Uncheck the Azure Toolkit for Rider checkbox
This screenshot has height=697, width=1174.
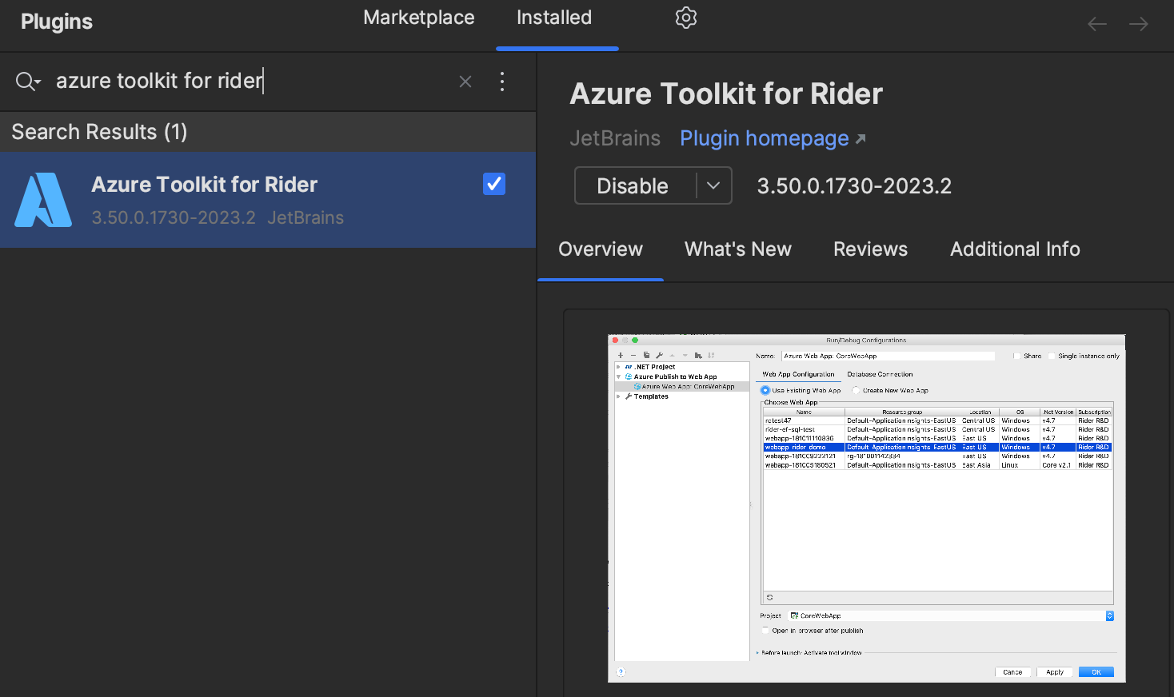494,184
